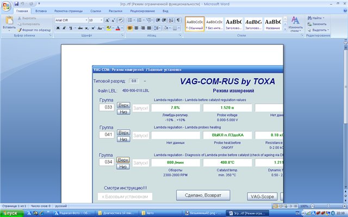Switch to the Разметка страницы tab

point(69,11)
